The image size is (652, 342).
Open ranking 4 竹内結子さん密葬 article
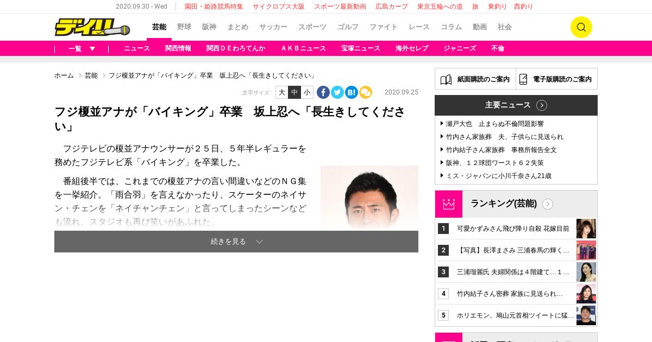tap(510, 294)
